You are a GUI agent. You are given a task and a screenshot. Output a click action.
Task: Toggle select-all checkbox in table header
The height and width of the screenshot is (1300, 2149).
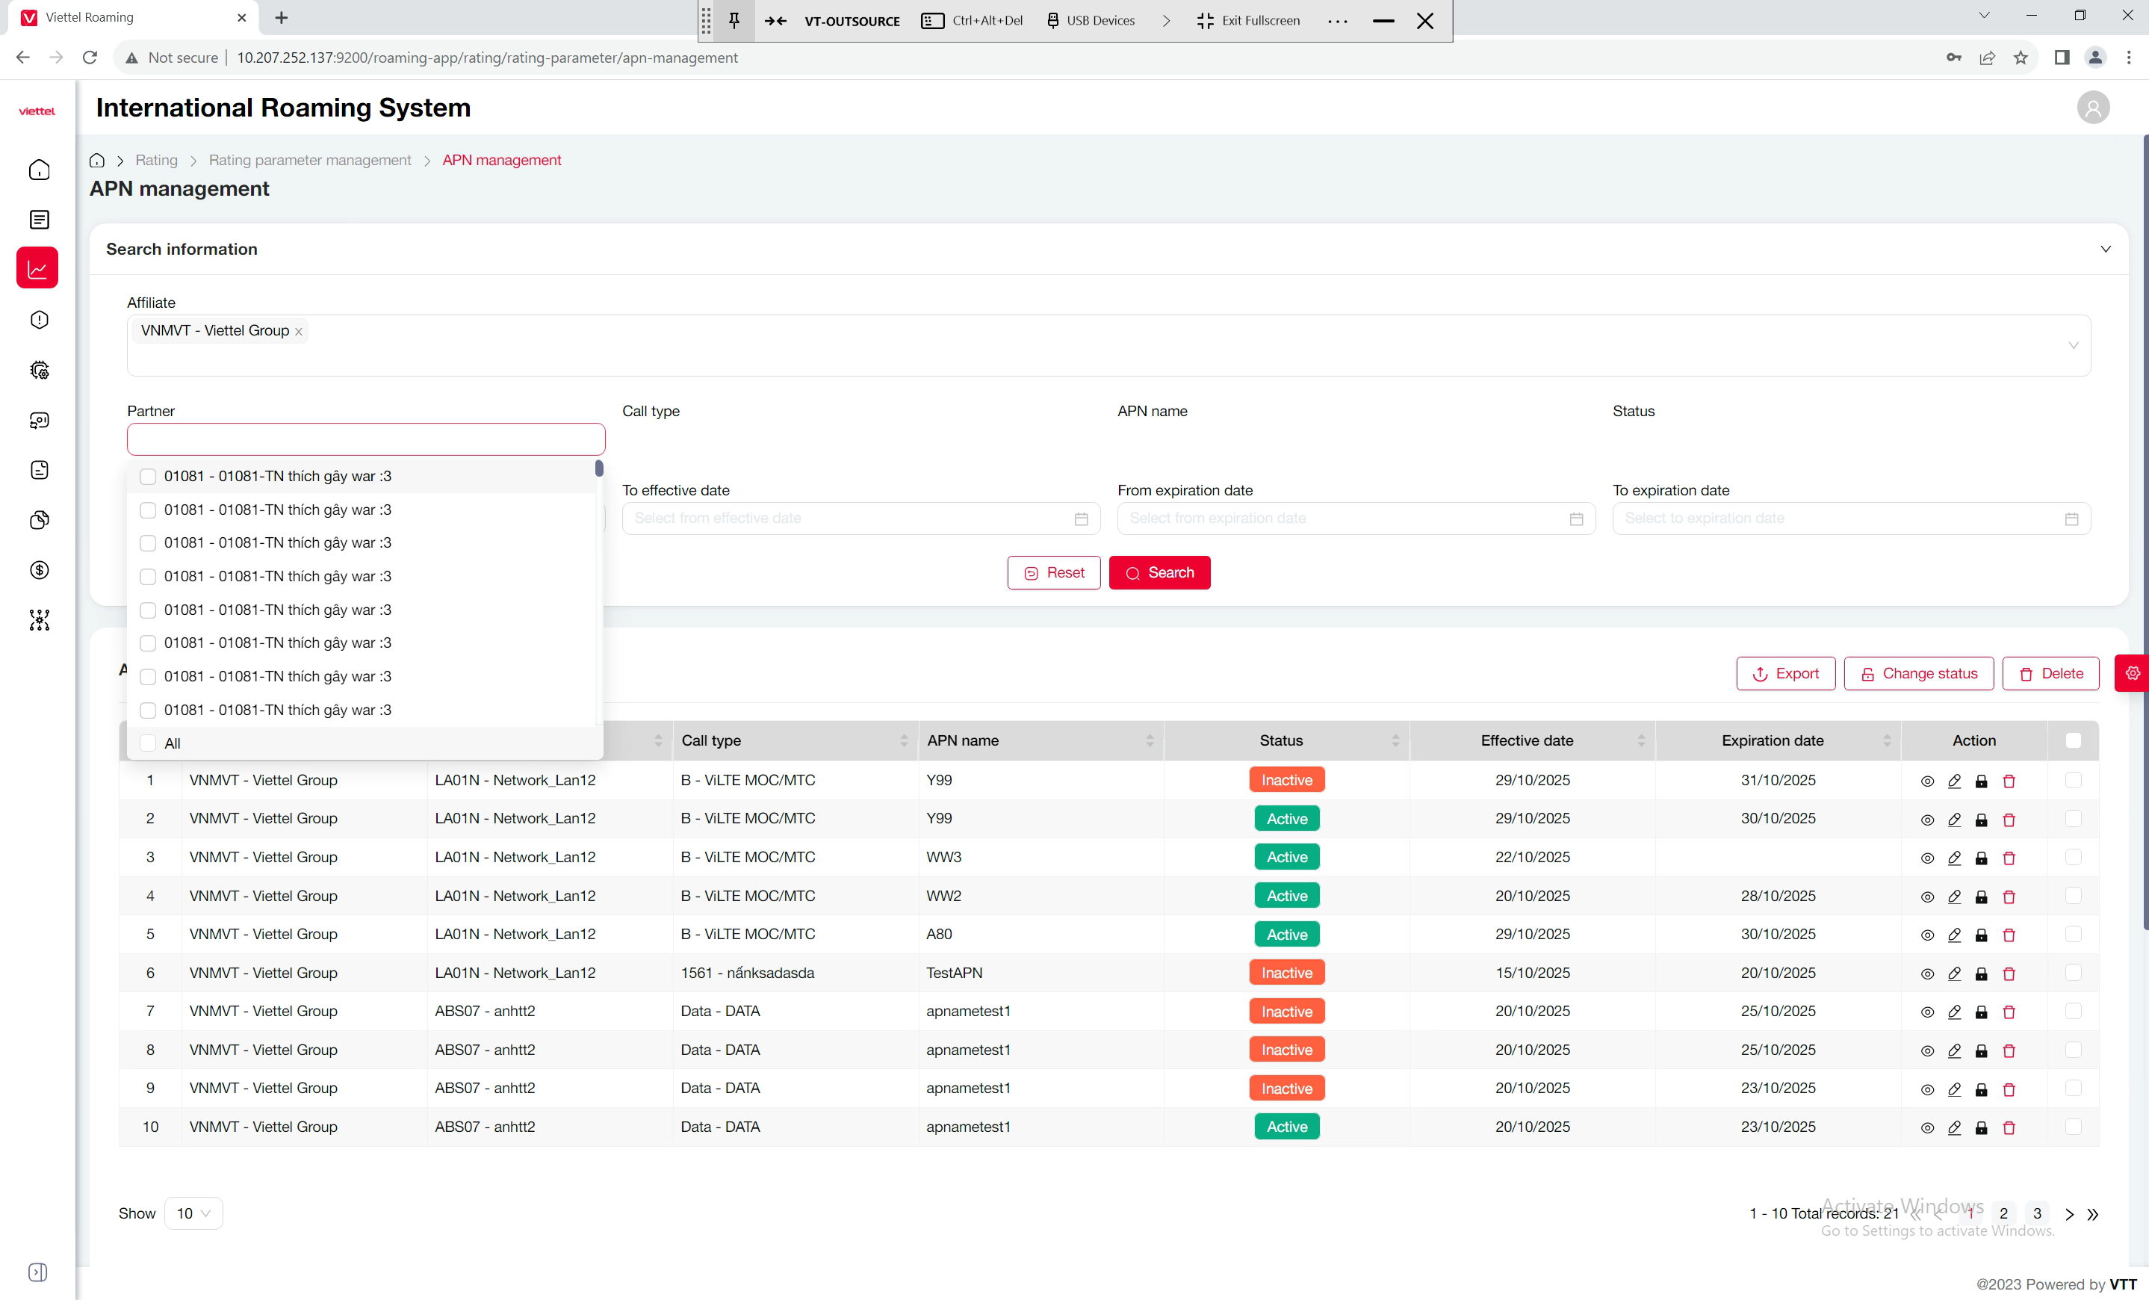tap(2073, 740)
